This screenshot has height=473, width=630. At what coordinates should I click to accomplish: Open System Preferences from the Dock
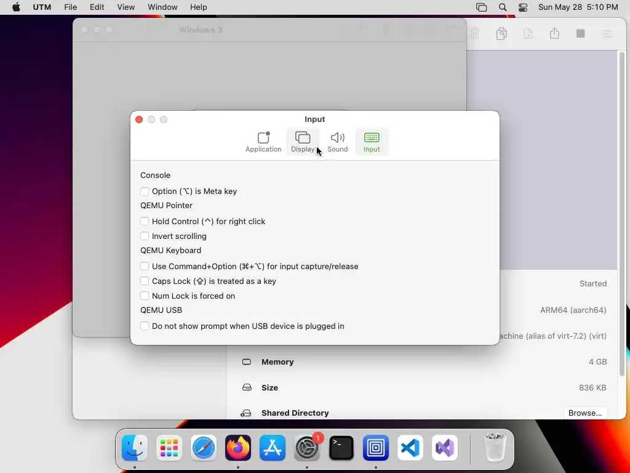(x=307, y=448)
